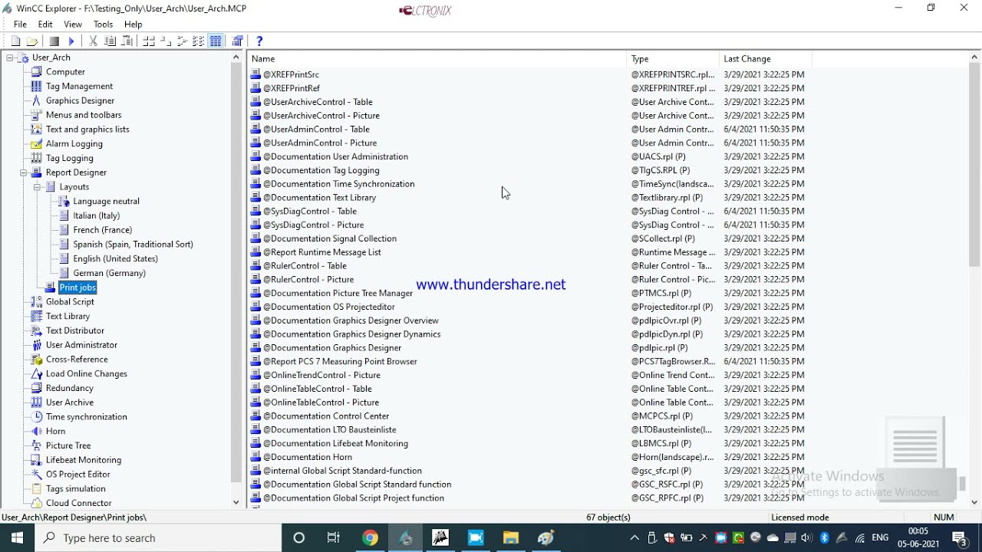Click the Alarm Logging tree icon
The width and height of the screenshot is (982, 552).
pos(36,144)
